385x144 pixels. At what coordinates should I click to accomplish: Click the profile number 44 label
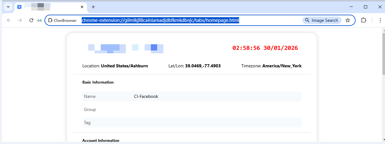[39, 21]
